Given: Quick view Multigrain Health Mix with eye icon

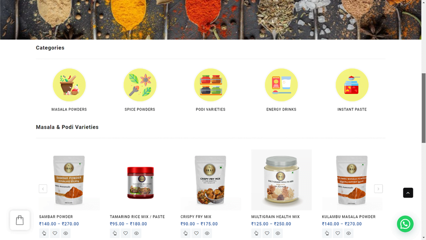Looking at the screenshot, I should (x=278, y=233).
